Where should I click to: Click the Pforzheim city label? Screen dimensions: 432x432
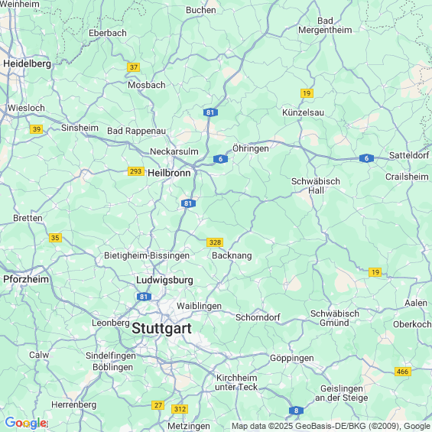[26, 279]
